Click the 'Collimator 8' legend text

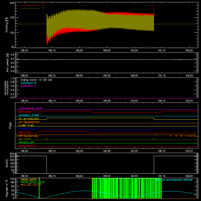point(28,83)
